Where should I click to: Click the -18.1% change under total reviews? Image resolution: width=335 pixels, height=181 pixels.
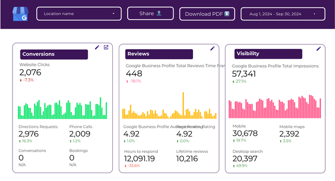click(134, 81)
